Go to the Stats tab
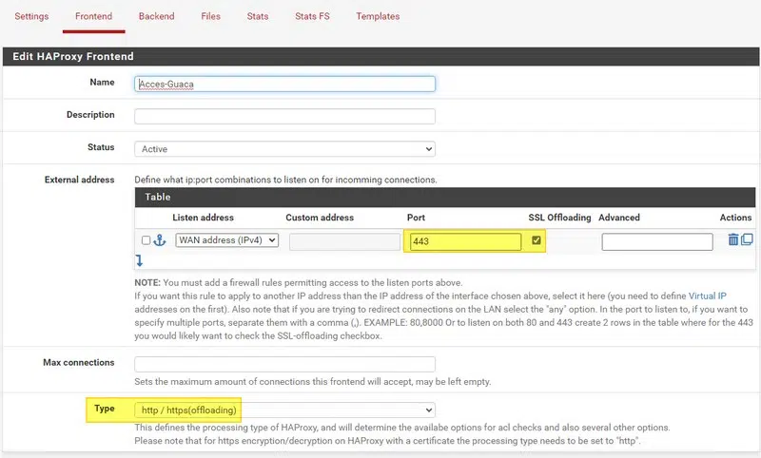 click(x=258, y=16)
